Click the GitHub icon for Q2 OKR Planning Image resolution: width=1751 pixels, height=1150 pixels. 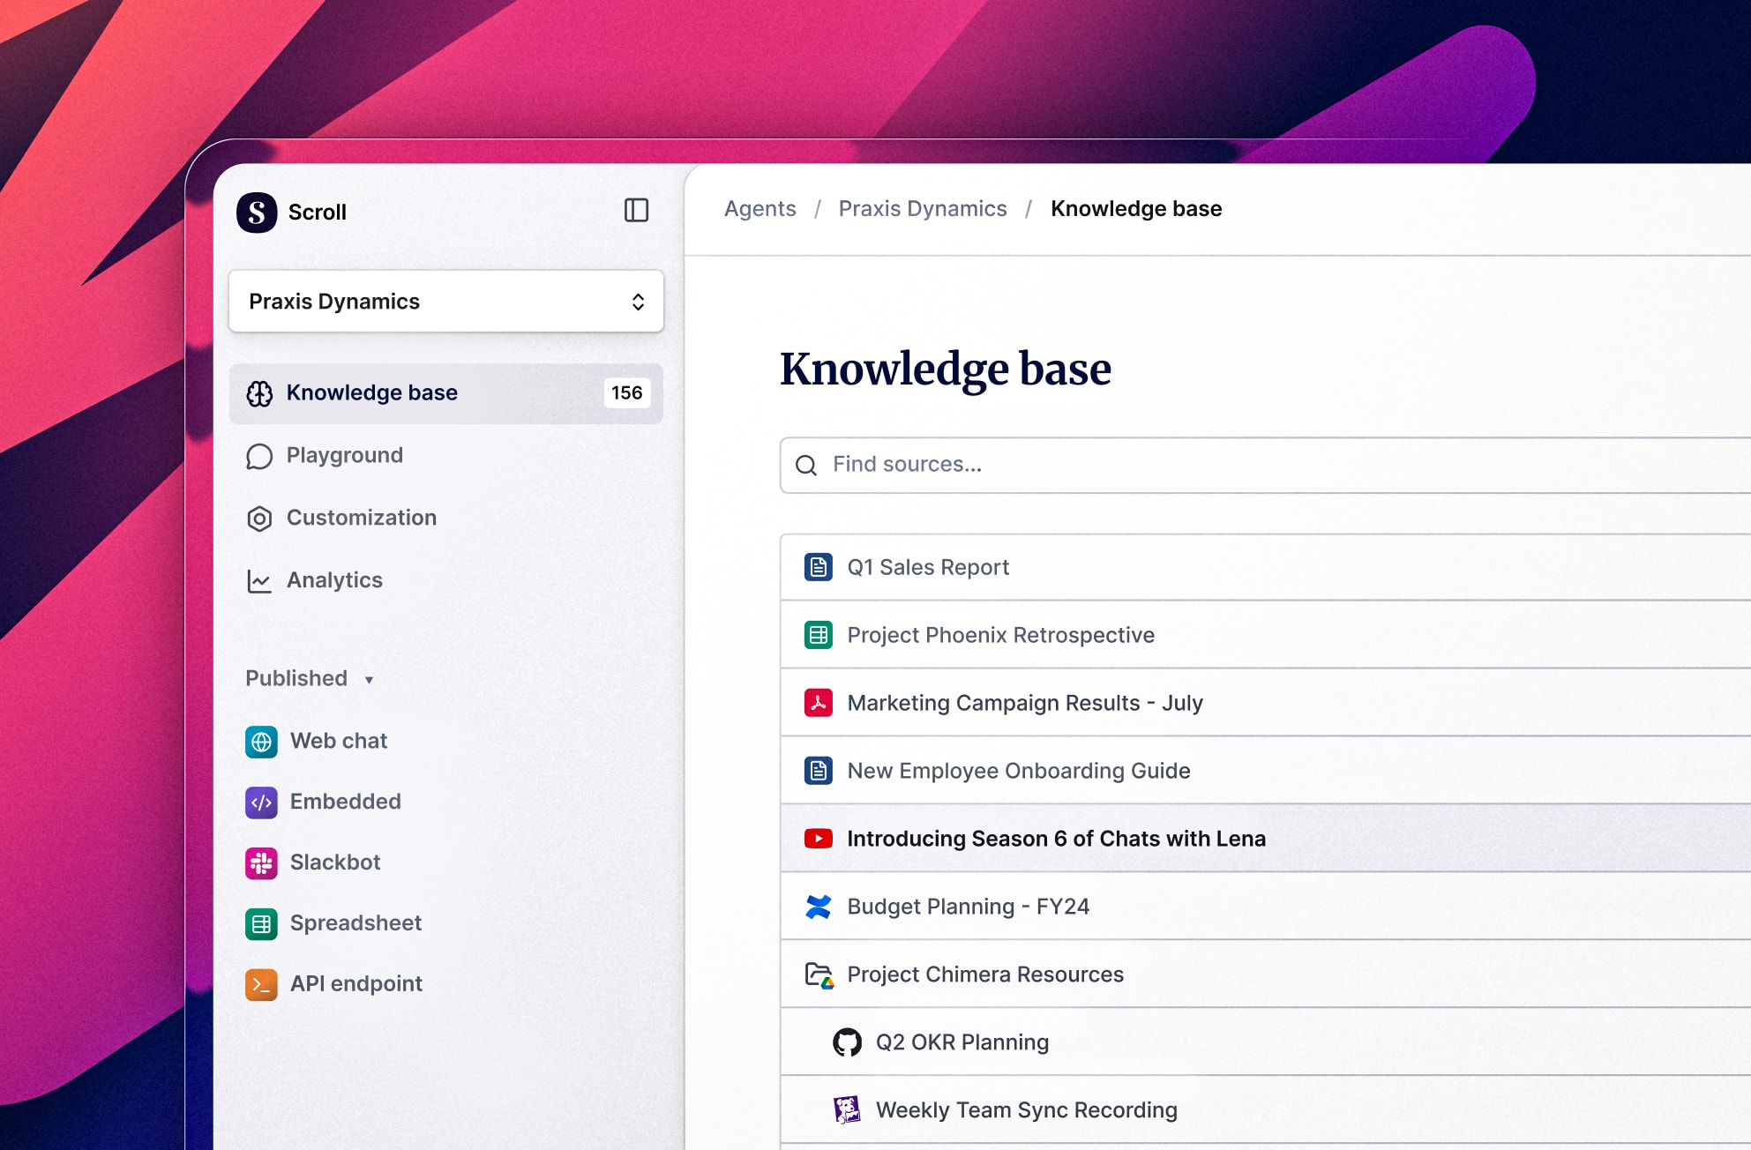pyautogui.click(x=847, y=1043)
